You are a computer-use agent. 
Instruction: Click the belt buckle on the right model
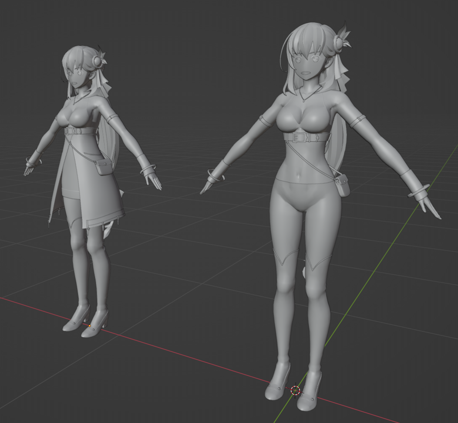[x=299, y=137]
